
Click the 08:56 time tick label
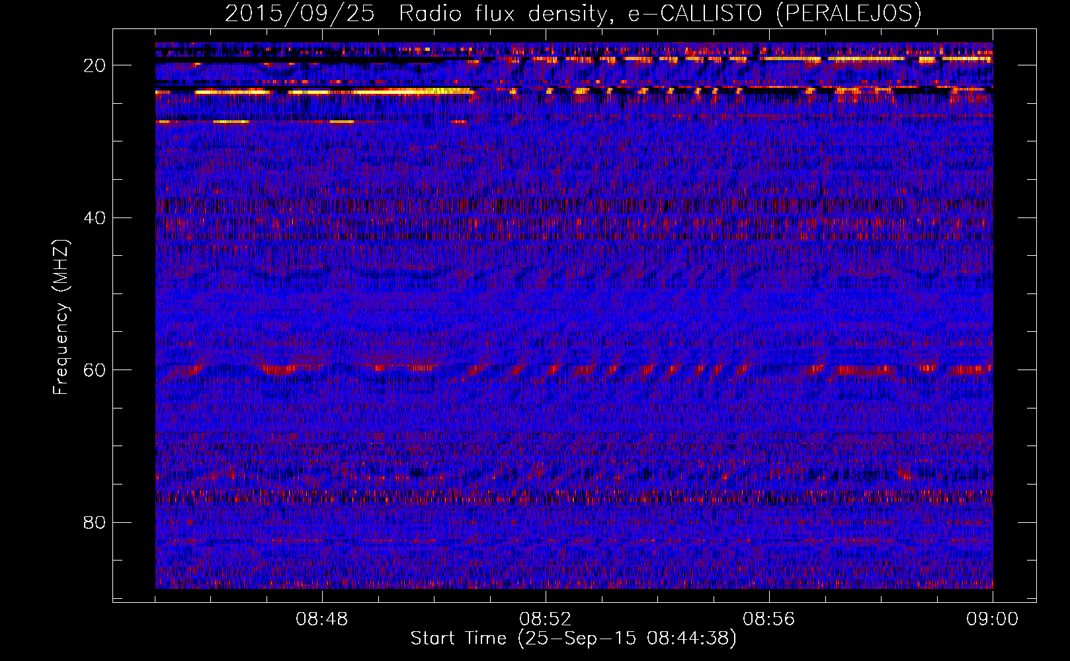pyautogui.click(x=769, y=619)
